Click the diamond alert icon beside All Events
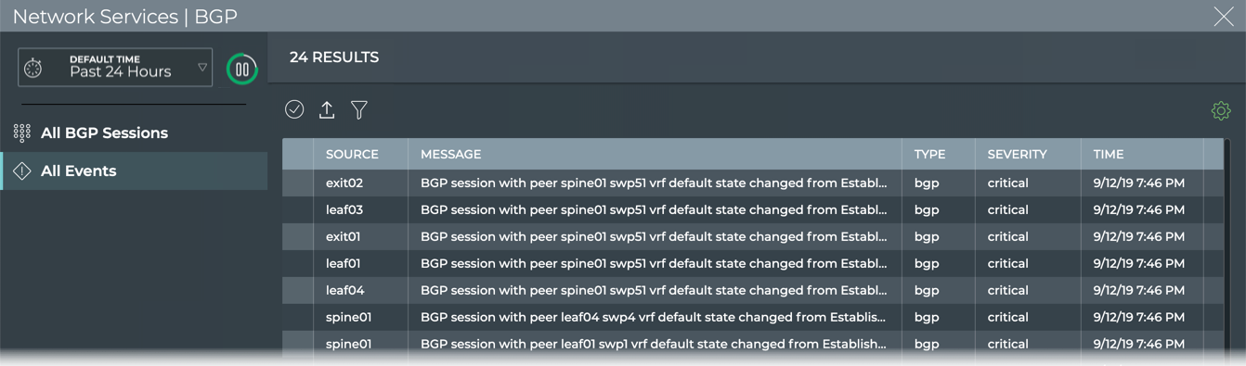This screenshot has width=1246, height=366. (x=22, y=171)
